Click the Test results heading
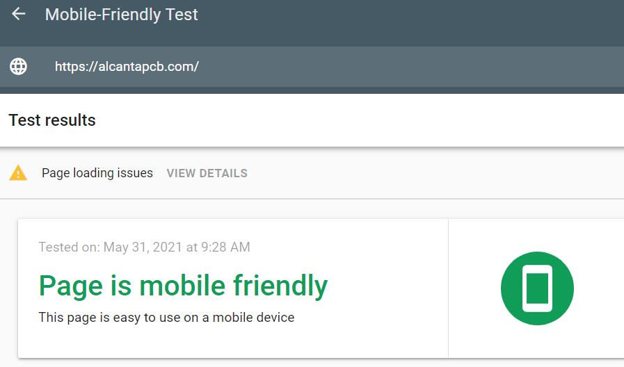 (x=52, y=120)
